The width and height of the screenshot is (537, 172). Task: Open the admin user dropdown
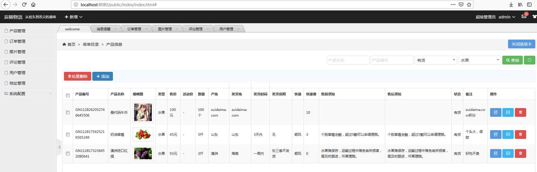[507, 17]
